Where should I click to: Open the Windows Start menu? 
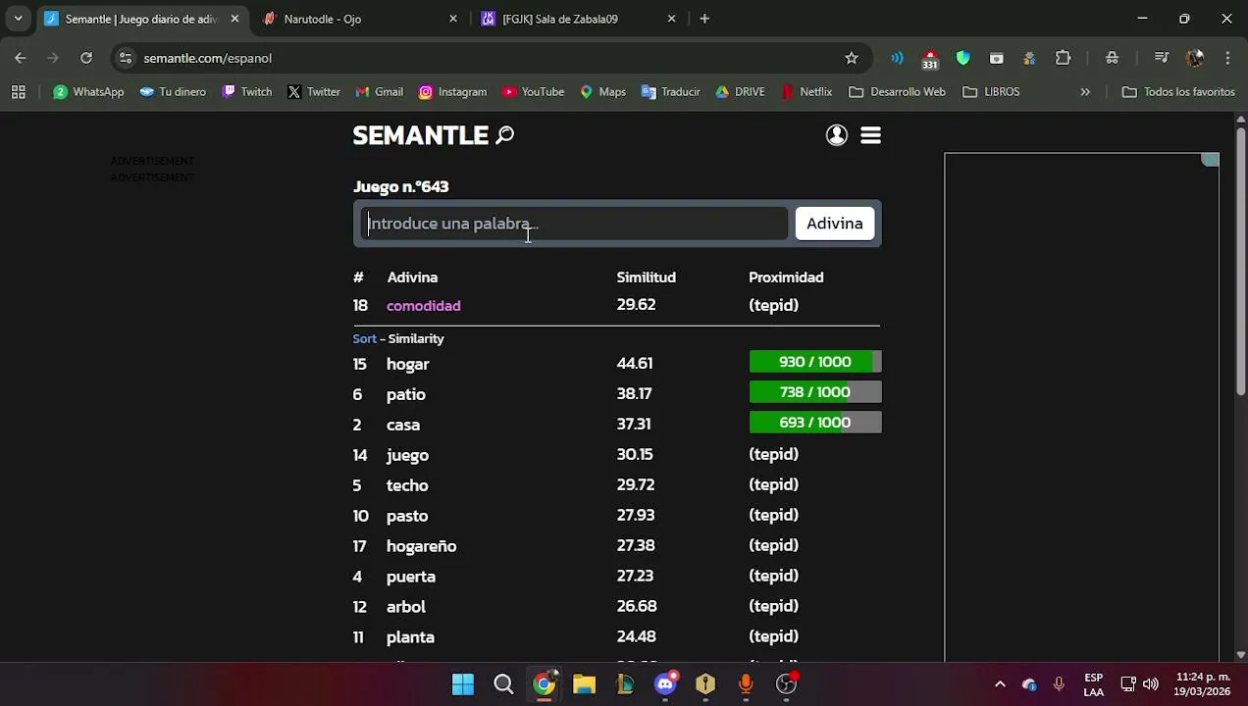click(x=462, y=684)
